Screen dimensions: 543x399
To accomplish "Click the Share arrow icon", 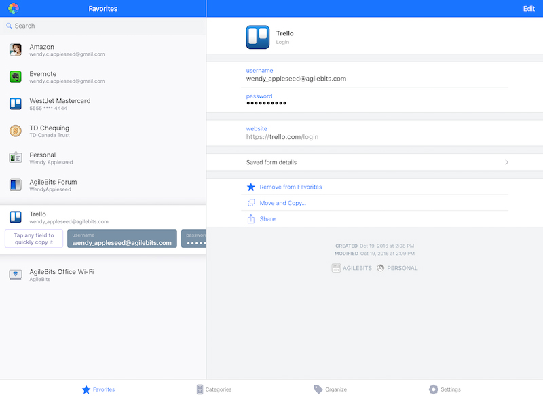I will pyautogui.click(x=251, y=219).
